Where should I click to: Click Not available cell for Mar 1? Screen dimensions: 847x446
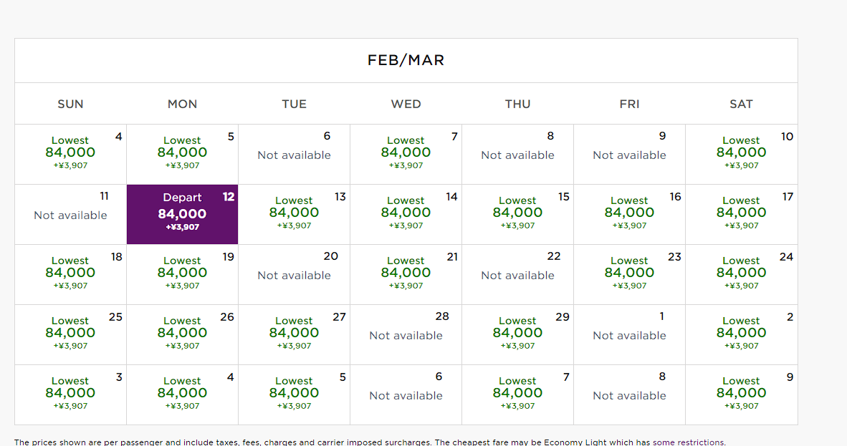coord(630,335)
